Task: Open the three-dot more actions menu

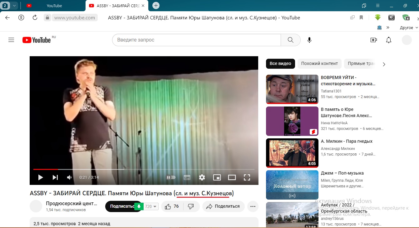Action: [253, 206]
